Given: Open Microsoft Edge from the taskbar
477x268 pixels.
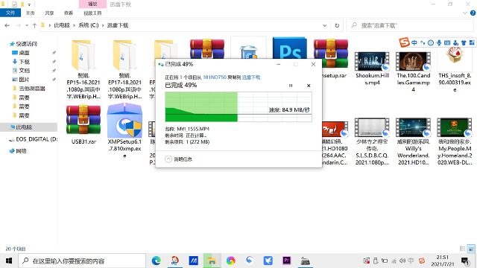Looking at the screenshot, I should 156,261.
